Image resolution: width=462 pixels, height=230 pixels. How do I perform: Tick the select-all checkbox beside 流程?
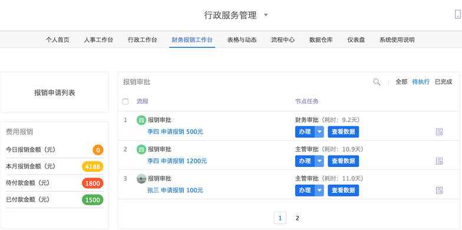(x=126, y=101)
